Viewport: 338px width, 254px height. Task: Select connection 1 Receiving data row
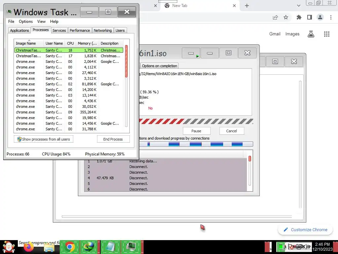pos(166,161)
